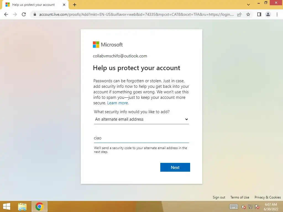Image resolution: width=283 pixels, height=212 pixels.
Task: Open the tab search chevron
Action: pos(248,5)
